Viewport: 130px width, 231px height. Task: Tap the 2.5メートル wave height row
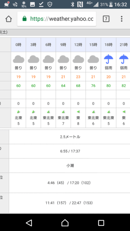(69, 137)
